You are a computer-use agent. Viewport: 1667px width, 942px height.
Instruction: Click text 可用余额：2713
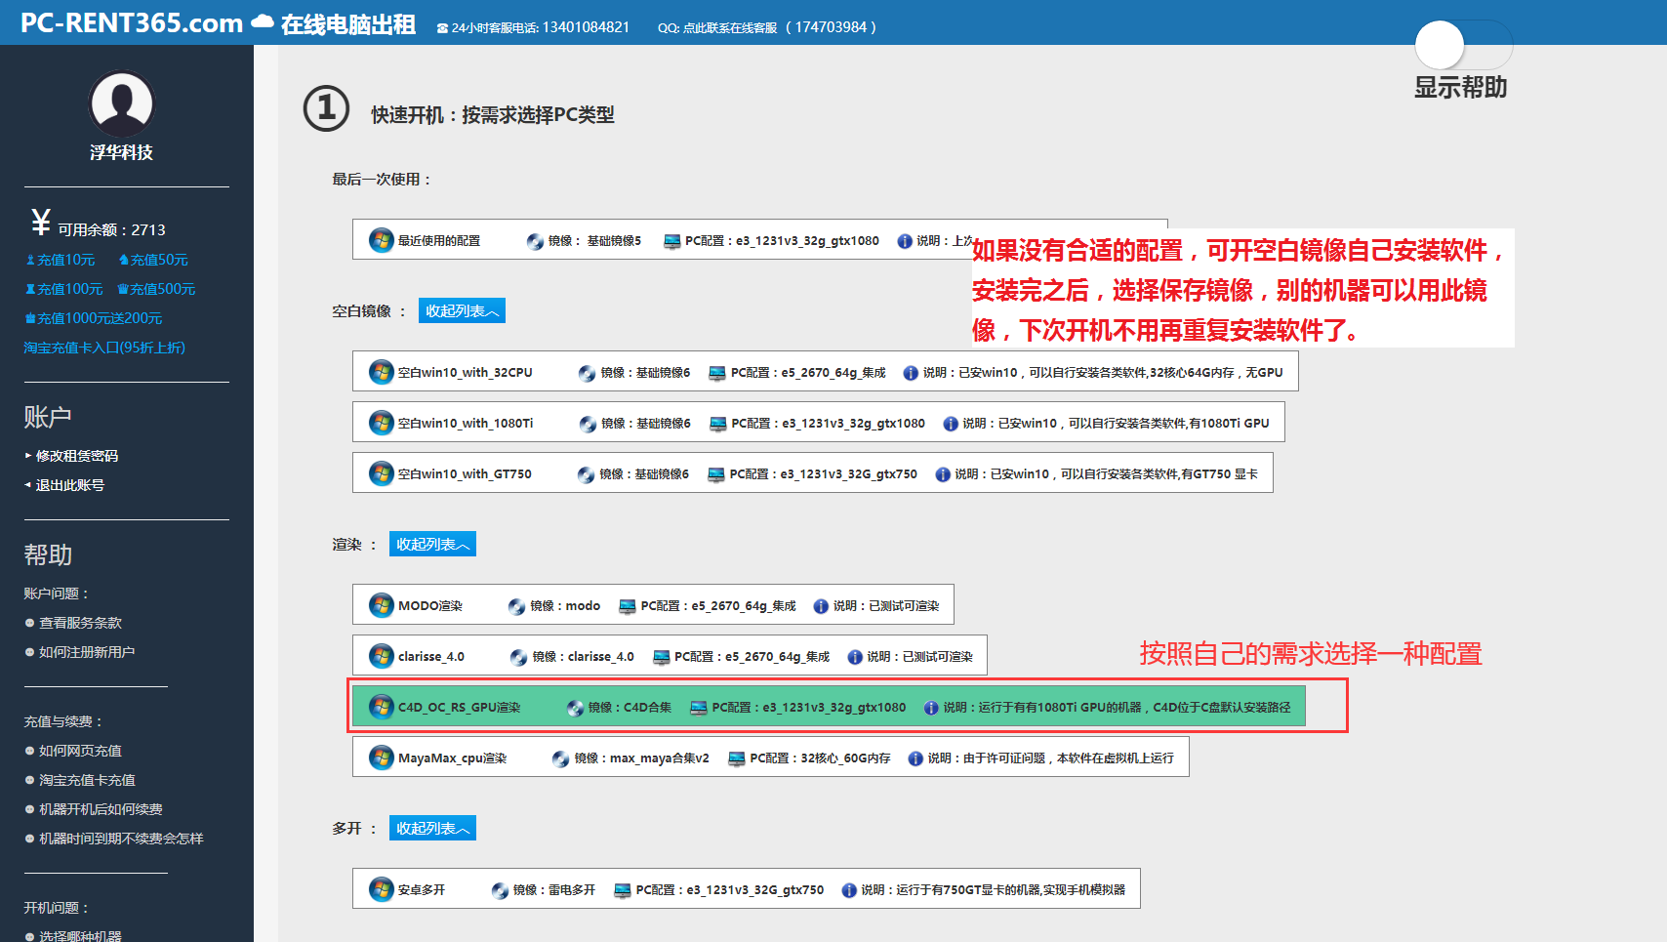(111, 229)
